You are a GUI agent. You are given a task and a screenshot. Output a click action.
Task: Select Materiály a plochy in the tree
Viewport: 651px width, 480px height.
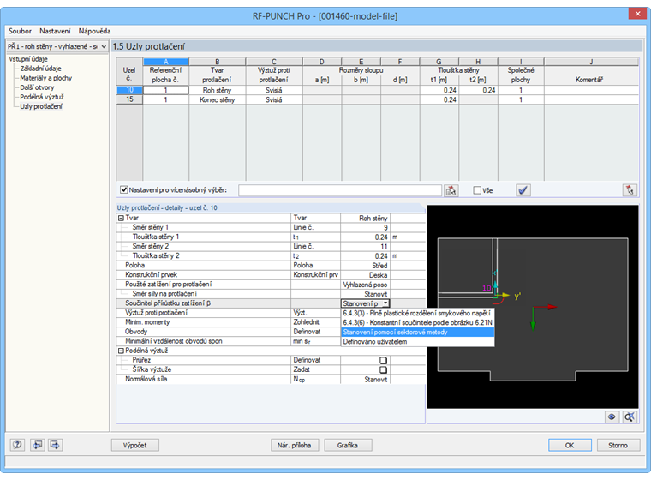point(46,78)
